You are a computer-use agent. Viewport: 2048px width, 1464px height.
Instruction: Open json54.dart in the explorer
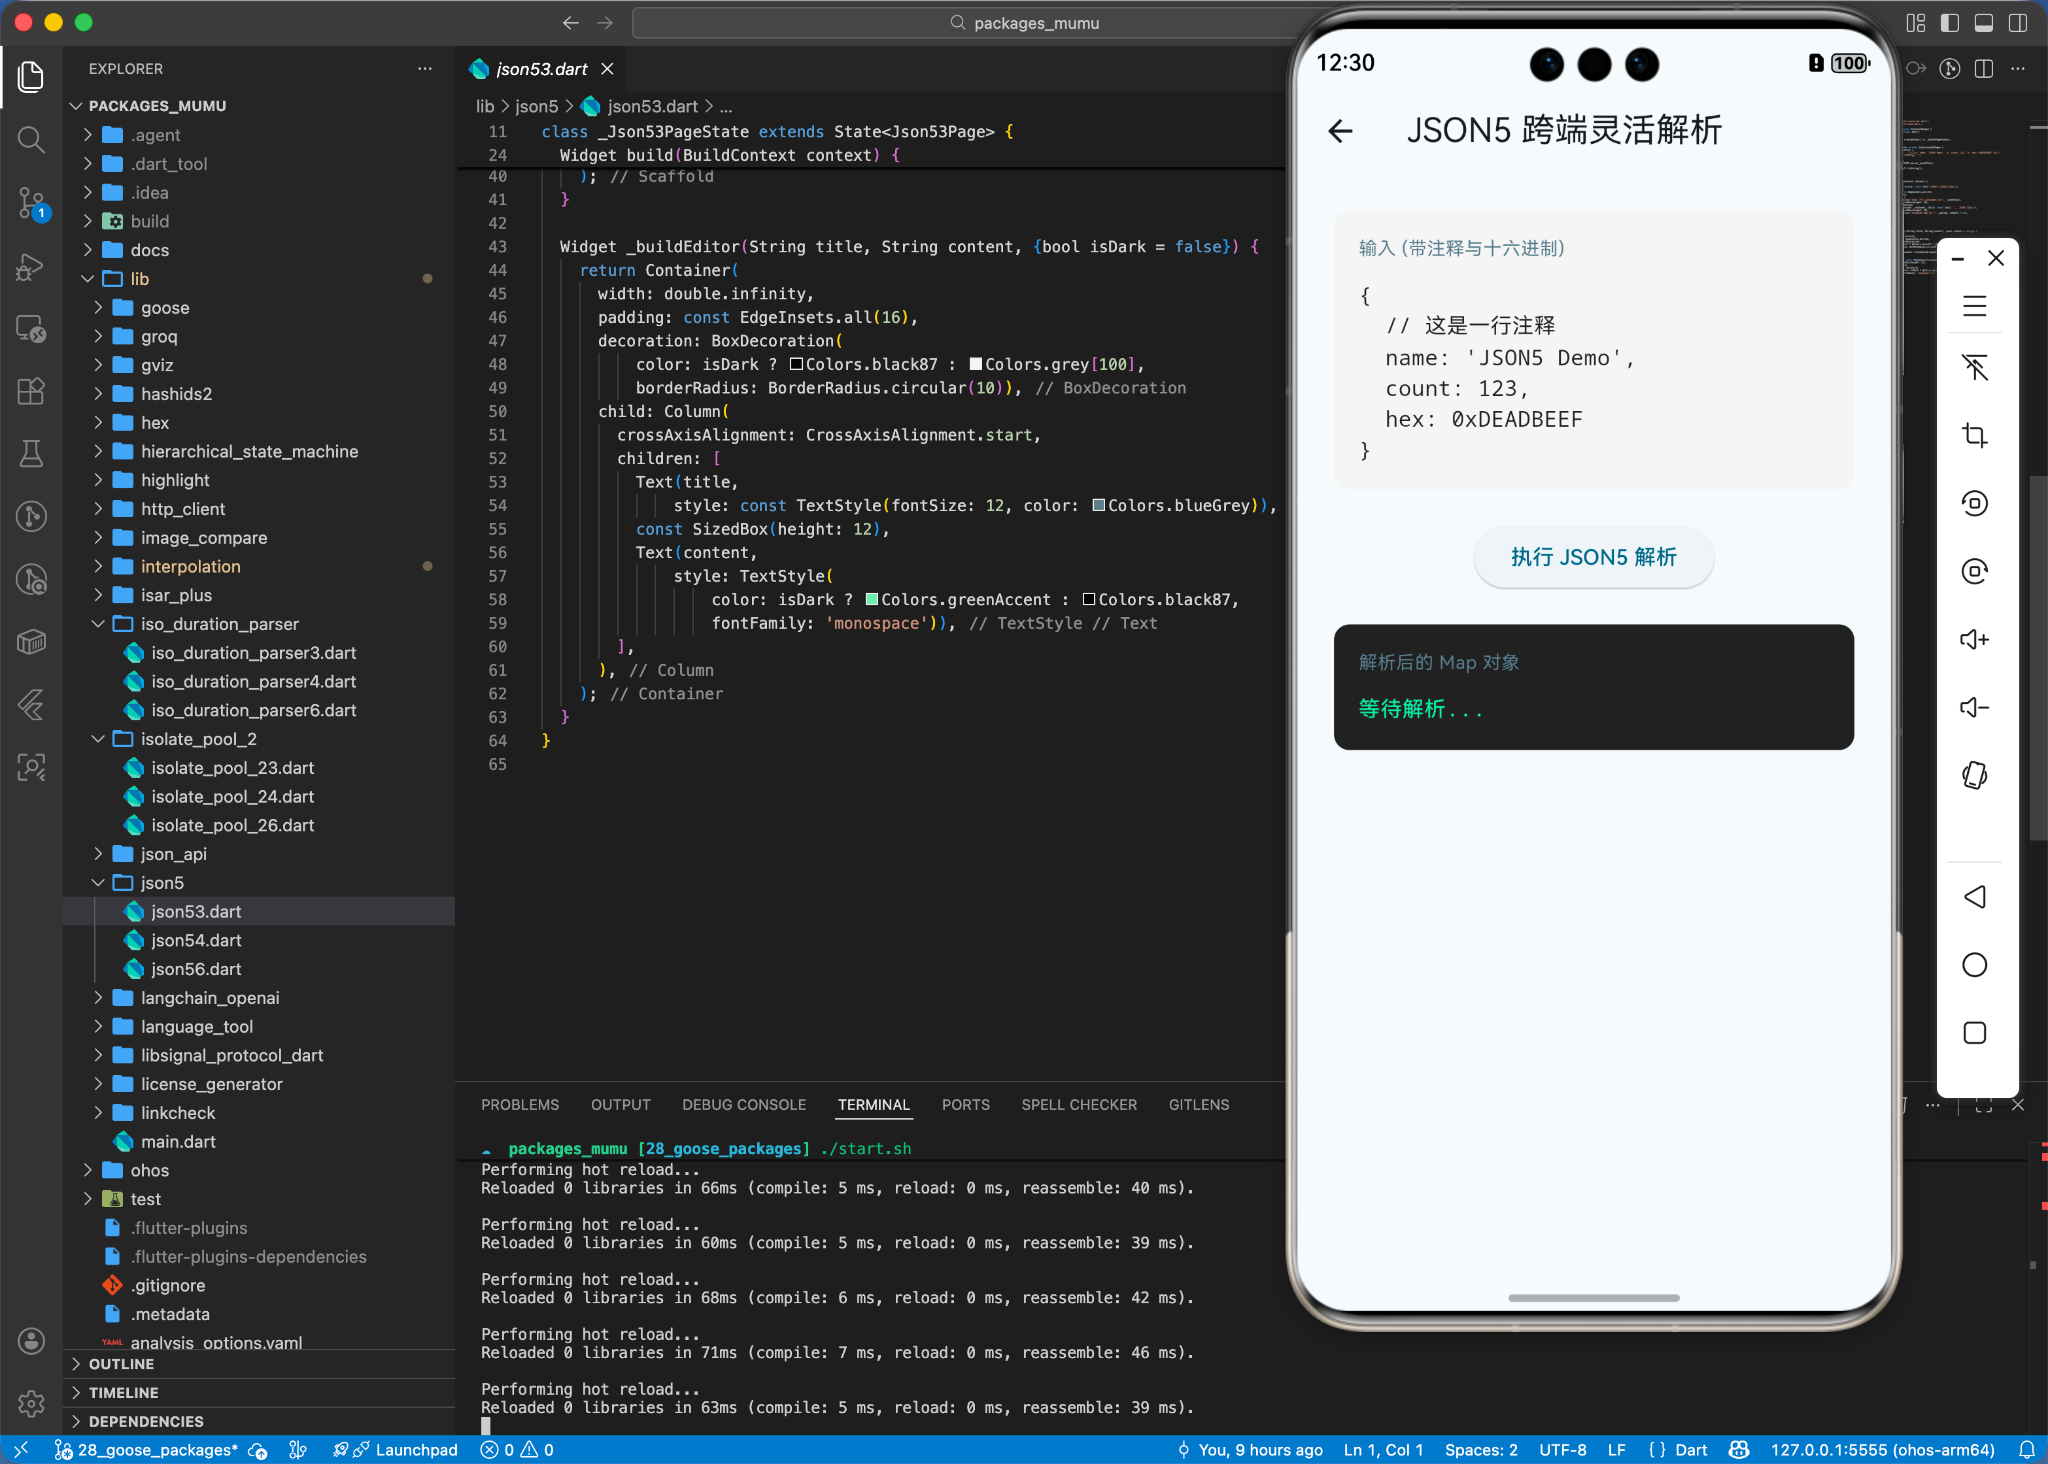[x=196, y=940]
